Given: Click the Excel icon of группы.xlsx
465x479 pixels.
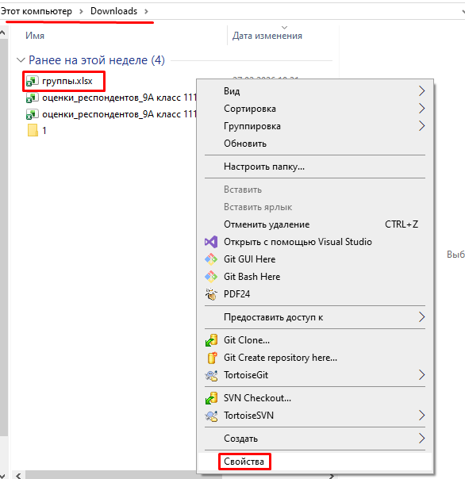Looking at the screenshot, I should [32, 81].
